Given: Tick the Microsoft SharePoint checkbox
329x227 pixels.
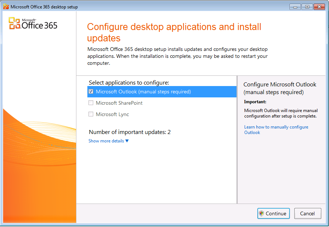Looking at the screenshot, I should [x=91, y=103].
